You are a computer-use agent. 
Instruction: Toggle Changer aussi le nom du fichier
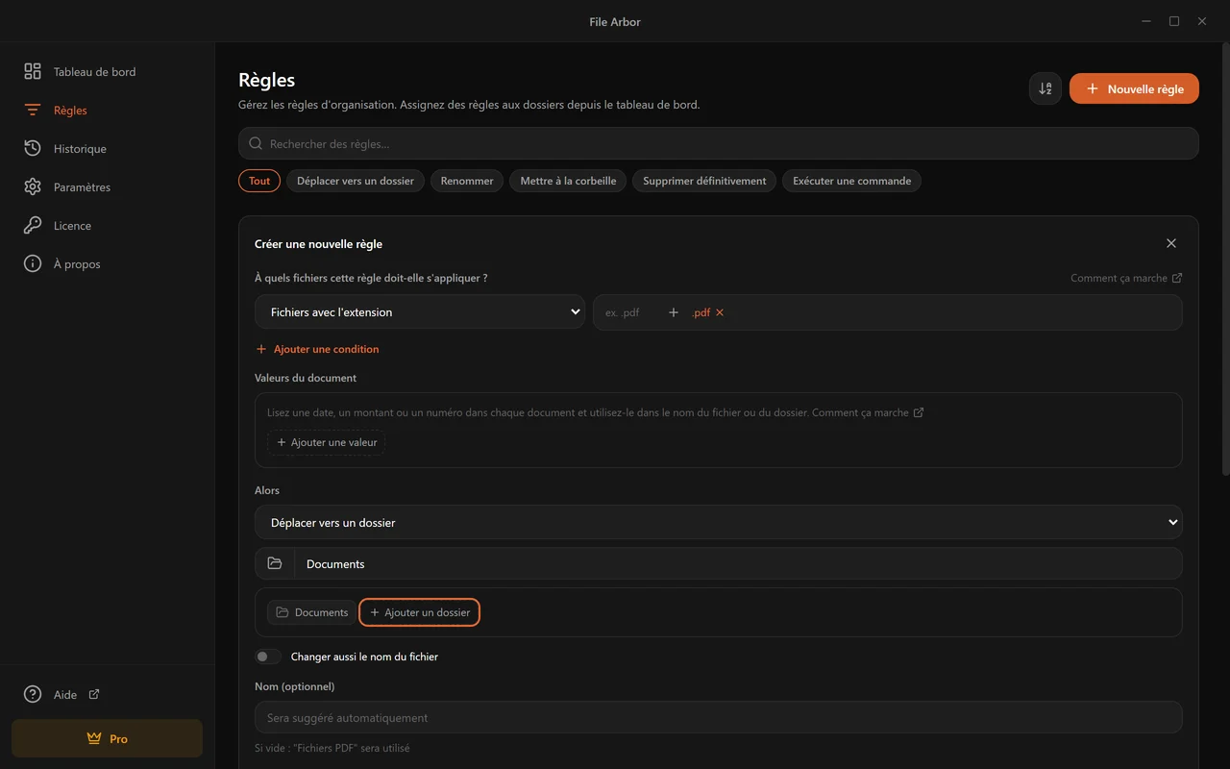[x=268, y=657]
